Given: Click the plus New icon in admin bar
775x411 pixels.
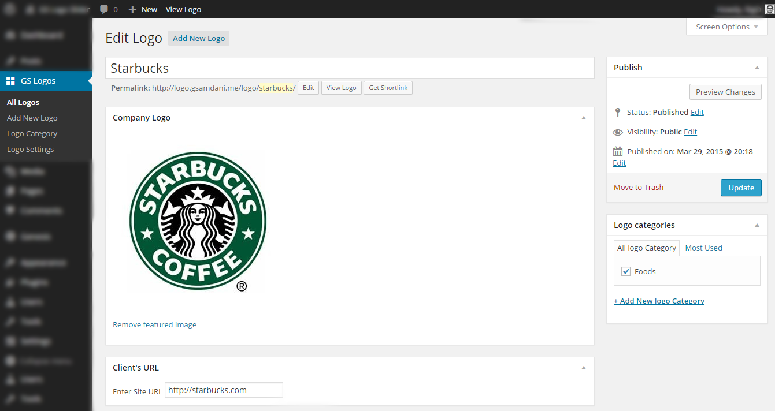Looking at the screenshot, I should [x=133, y=9].
